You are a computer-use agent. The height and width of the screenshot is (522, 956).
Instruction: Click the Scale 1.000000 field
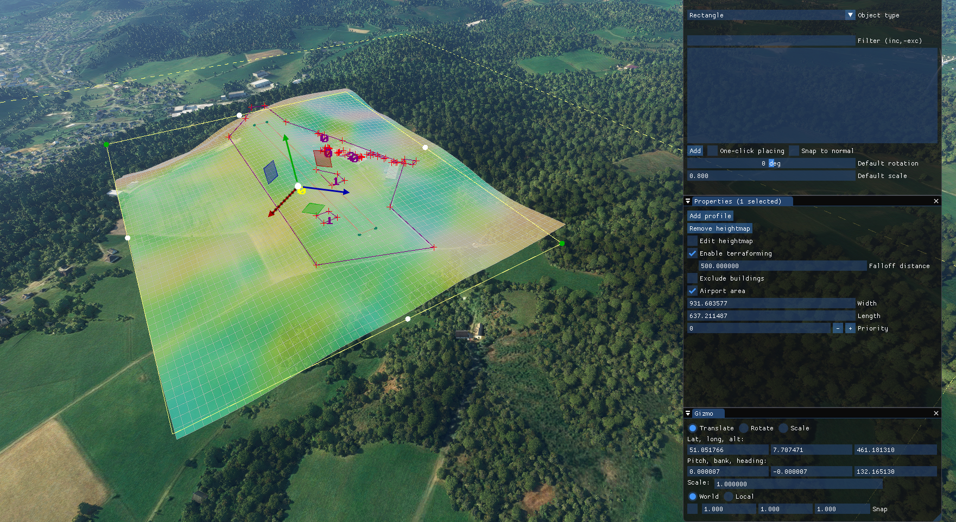point(798,484)
